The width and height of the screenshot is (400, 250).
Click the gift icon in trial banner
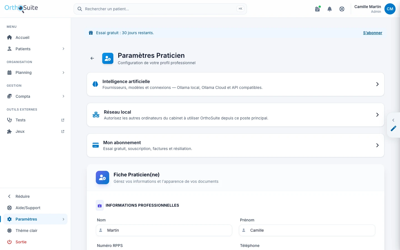91,33
